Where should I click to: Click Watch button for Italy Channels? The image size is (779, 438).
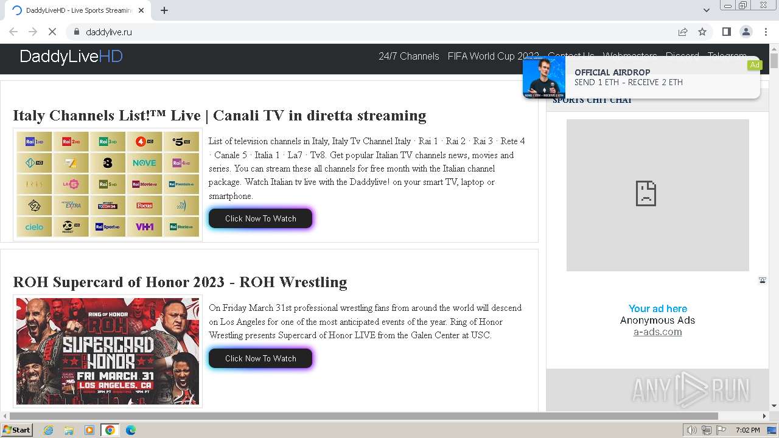(x=260, y=218)
